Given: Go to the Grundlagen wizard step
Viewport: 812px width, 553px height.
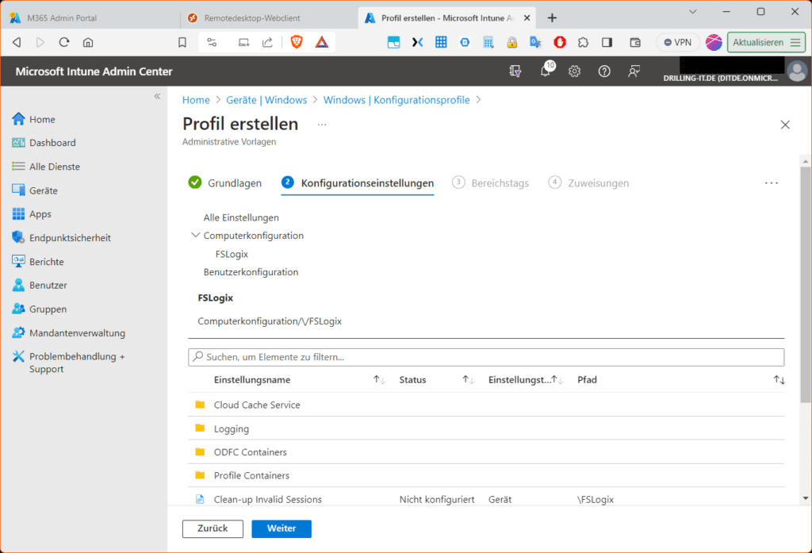Looking at the screenshot, I should (x=224, y=183).
